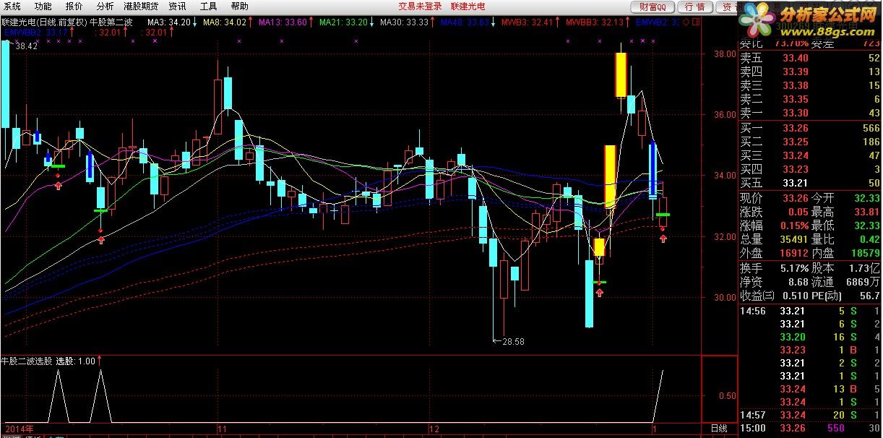The image size is (883, 438).
Task: Click the red arrow below the 28.58 rebound yellow candle
Action: coord(600,293)
